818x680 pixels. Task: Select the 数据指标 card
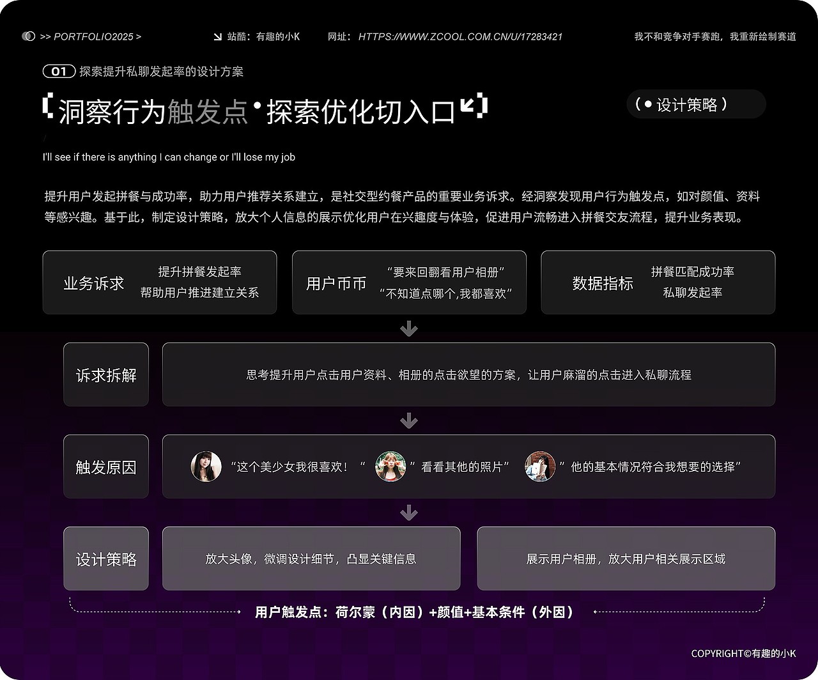click(658, 282)
